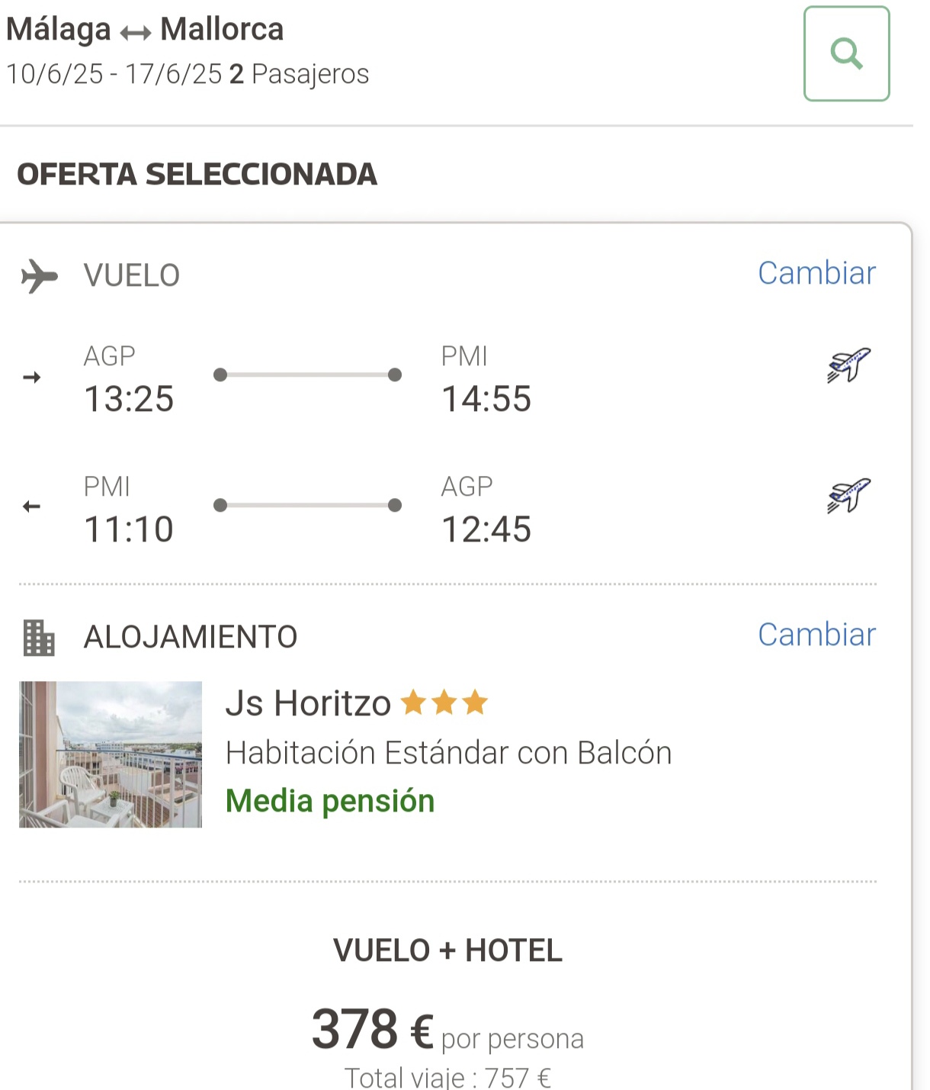This screenshot has height=1090, width=930.
Task: Click the return left arrow icon
Action: pos(31,506)
